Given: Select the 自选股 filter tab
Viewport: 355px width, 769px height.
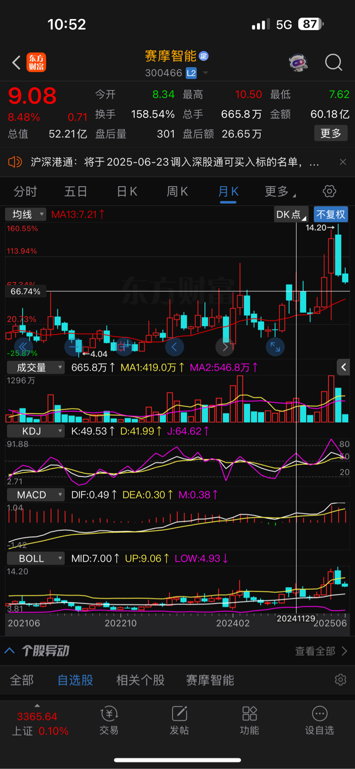Looking at the screenshot, I should tap(75, 680).
